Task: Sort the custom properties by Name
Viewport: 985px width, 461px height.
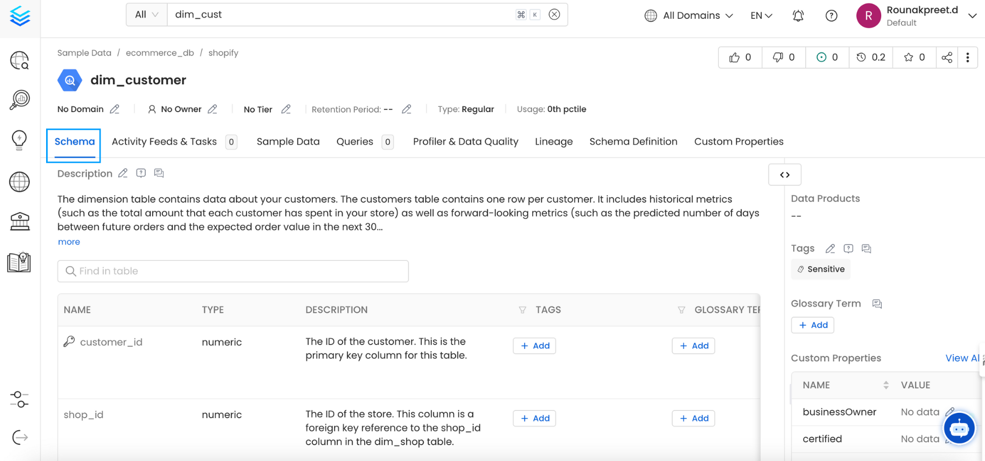Action: tap(885, 385)
